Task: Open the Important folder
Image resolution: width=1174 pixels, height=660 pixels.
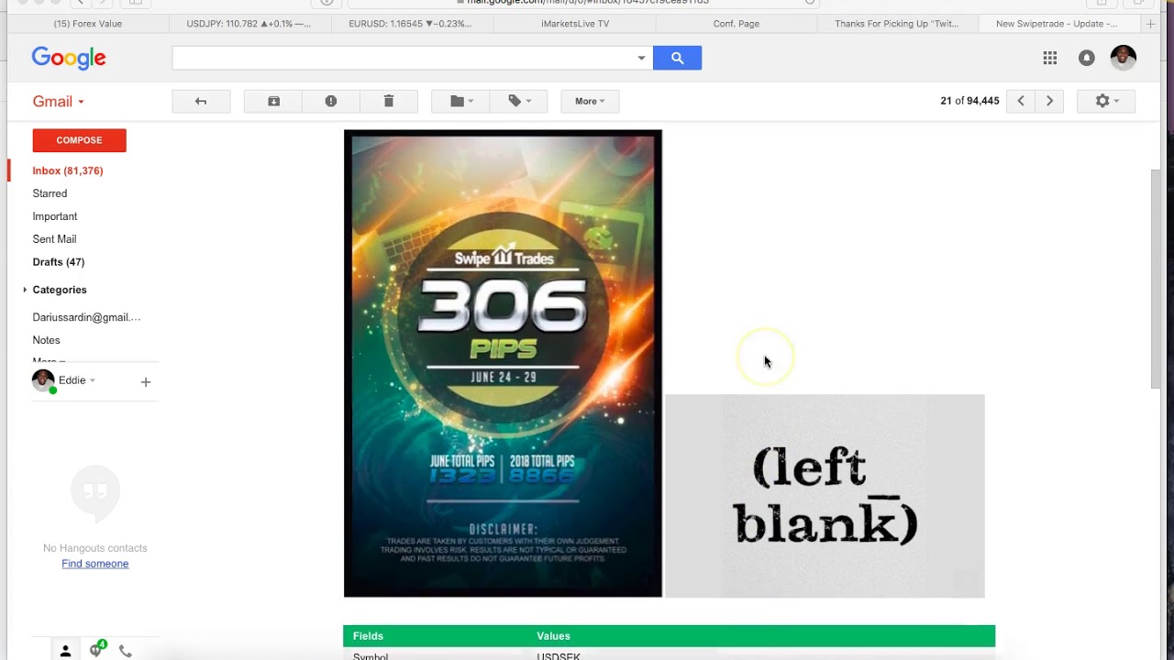Action: pyautogui.click(x=55, y=216)
